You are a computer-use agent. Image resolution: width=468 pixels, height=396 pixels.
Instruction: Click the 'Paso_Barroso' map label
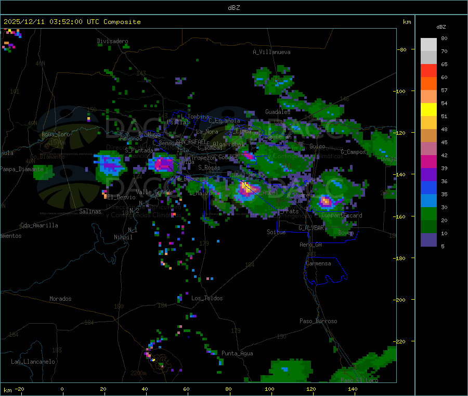318,321
